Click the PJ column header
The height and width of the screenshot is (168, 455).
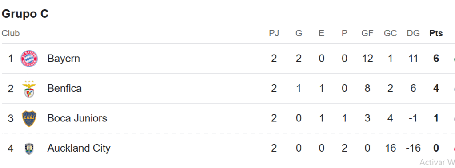point(274,34)
